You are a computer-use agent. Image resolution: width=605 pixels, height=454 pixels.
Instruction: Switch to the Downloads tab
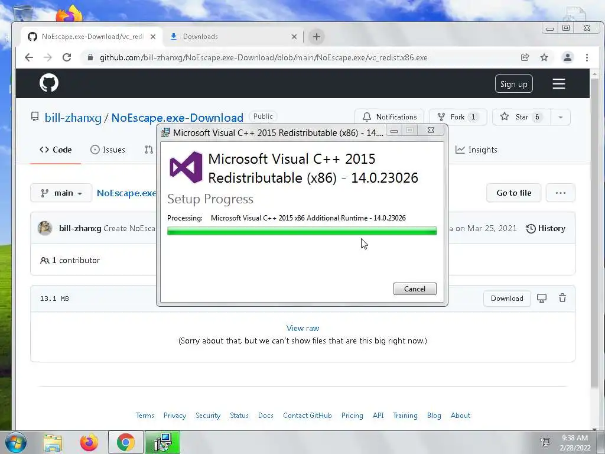point(233,37)
